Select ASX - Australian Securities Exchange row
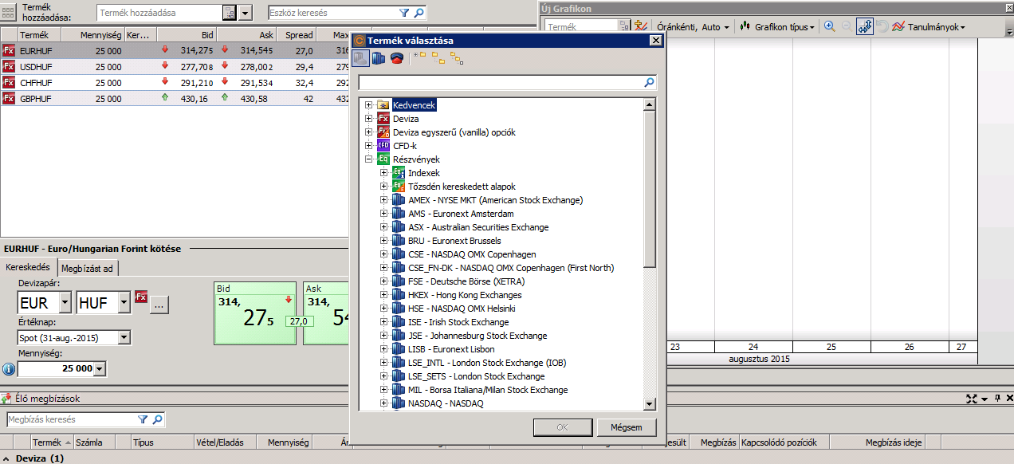The image size is (1014, 464). click(478, 227)
